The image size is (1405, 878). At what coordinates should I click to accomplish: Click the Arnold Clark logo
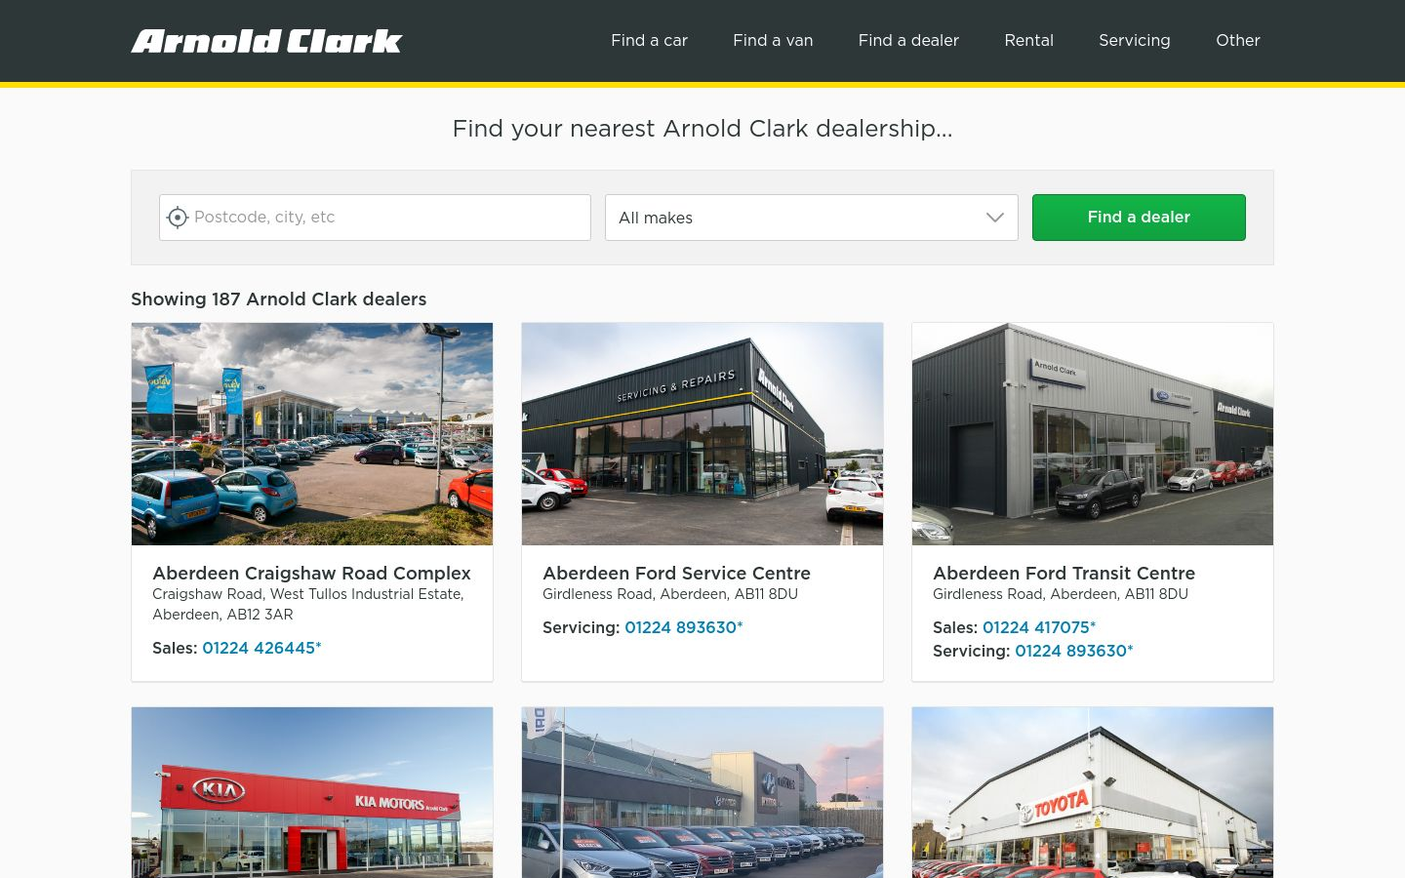pos(266,41)
